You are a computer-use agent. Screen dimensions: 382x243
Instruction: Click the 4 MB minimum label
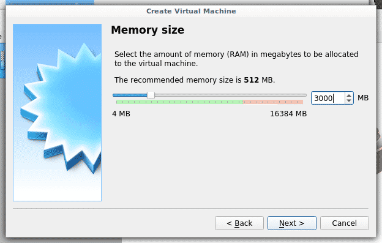point(121,114)
